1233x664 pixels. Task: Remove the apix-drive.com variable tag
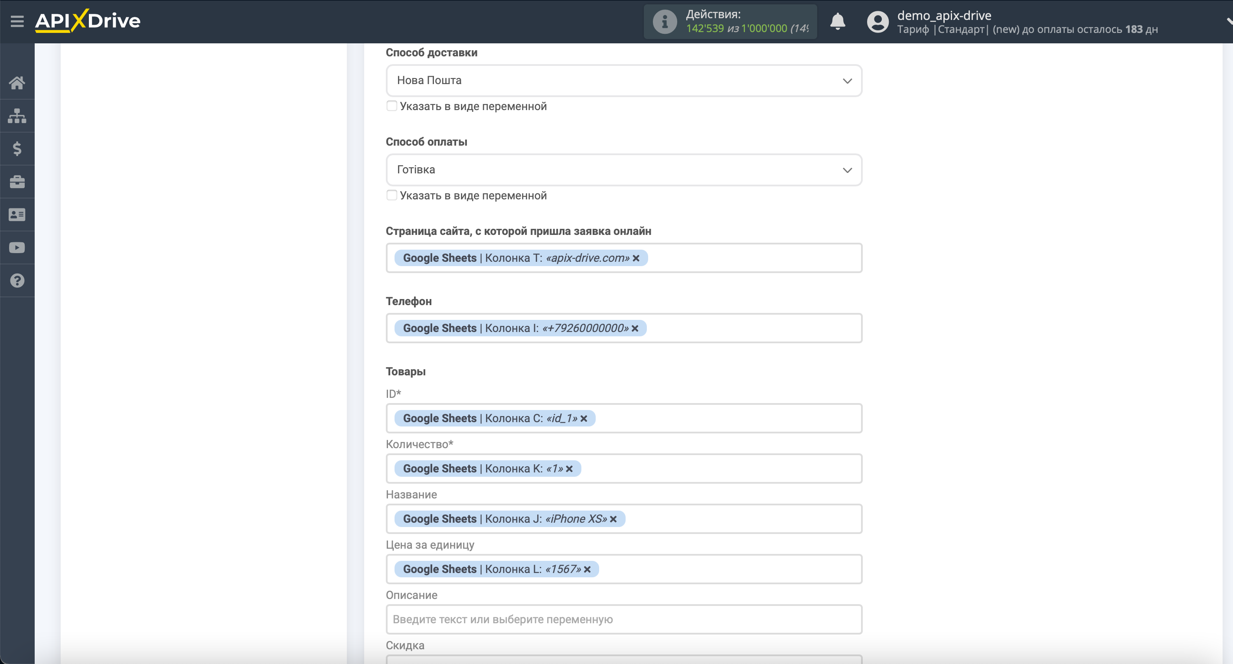pyautogui.click(x=636, y=258)
